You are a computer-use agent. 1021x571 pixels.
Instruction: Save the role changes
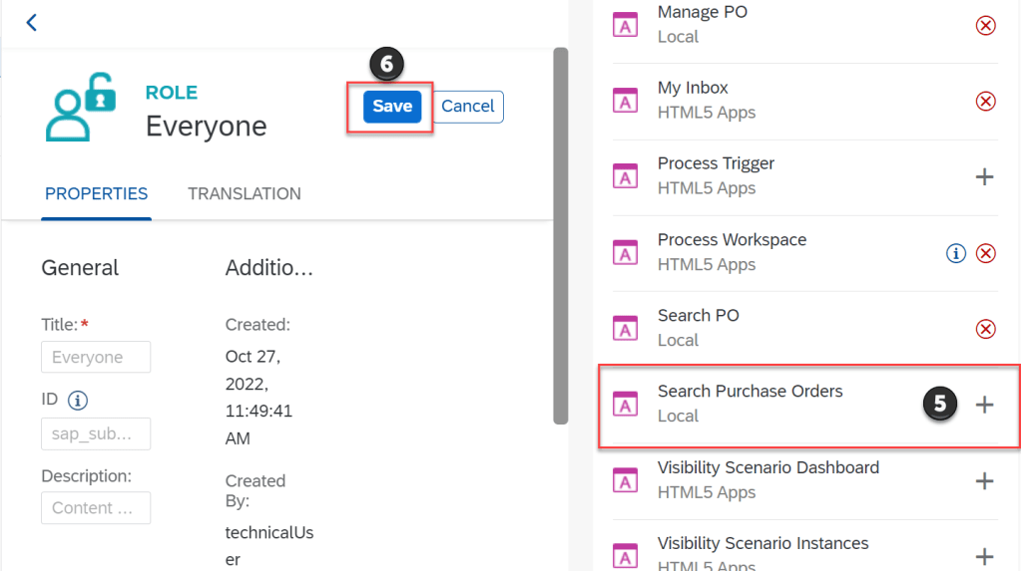pos(392,107)
